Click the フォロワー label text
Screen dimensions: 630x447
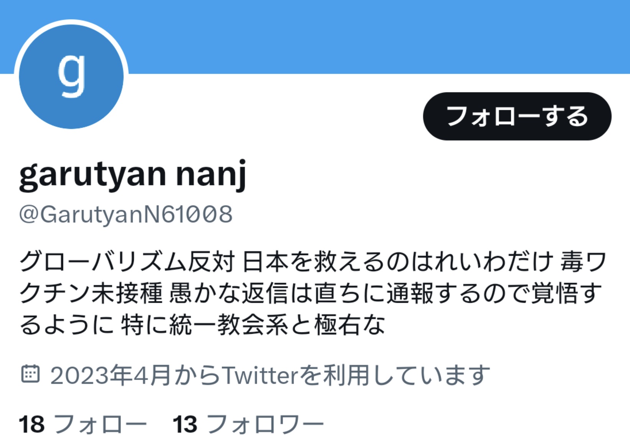tap(265, 424)
